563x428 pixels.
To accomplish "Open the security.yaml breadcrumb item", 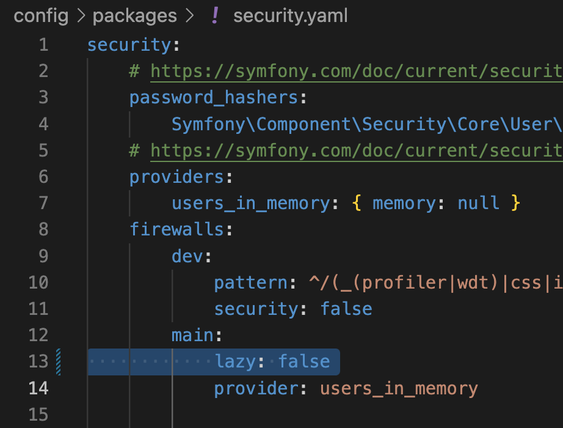I will pyautogui.click(x=290, y=15).
